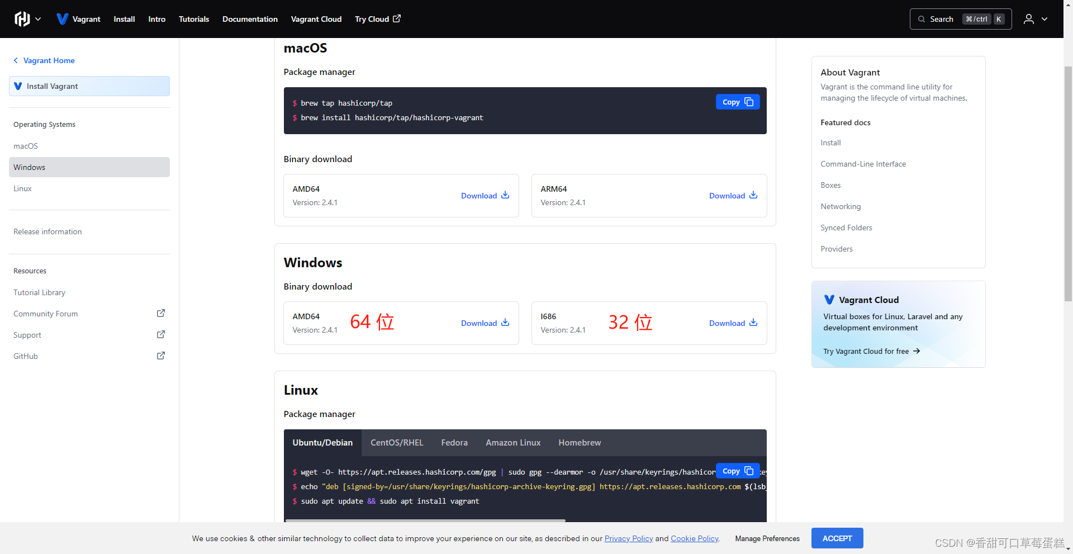1073x554 pixels.
Task: Click the macOS ARM64 download arrow icon
Action: [753, 195]
